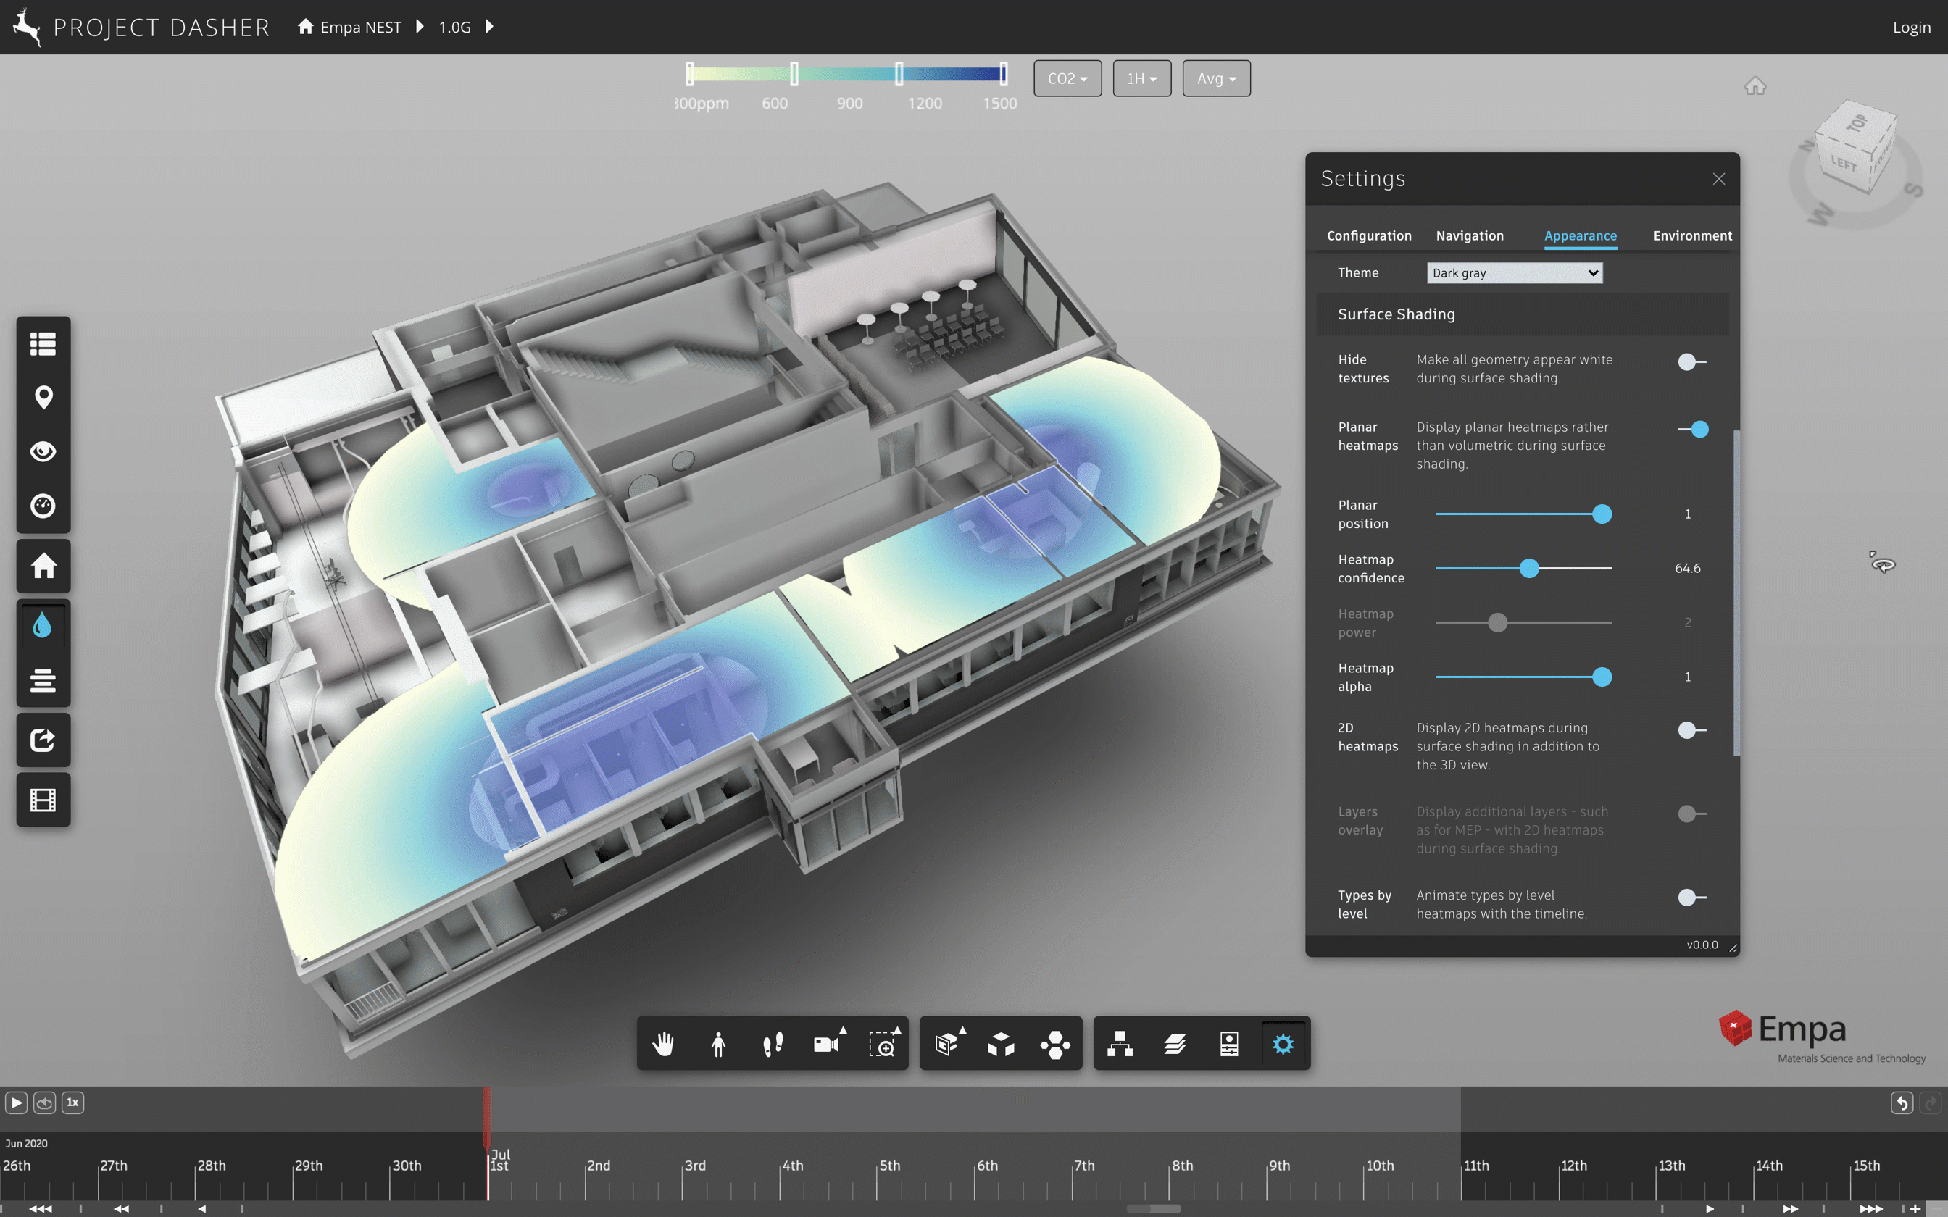The image size is (1948, 1217).
Task: Click the pan hand tool icon
Action: 663,1044
